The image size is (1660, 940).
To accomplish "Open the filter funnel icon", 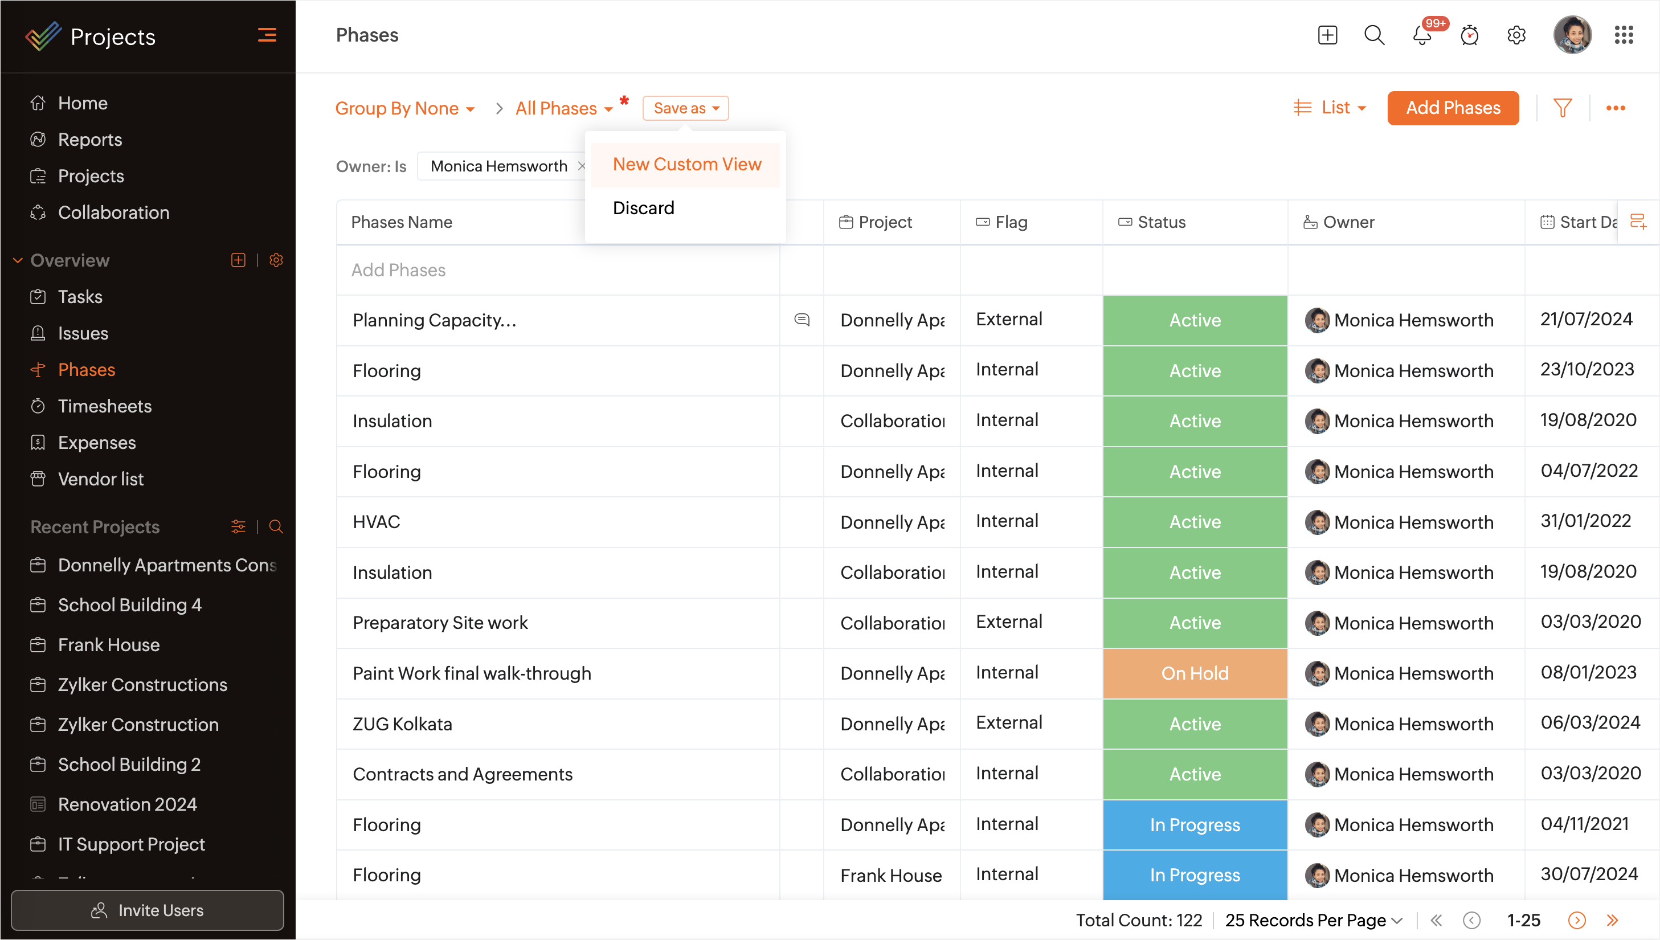I will pos(1563,108).
